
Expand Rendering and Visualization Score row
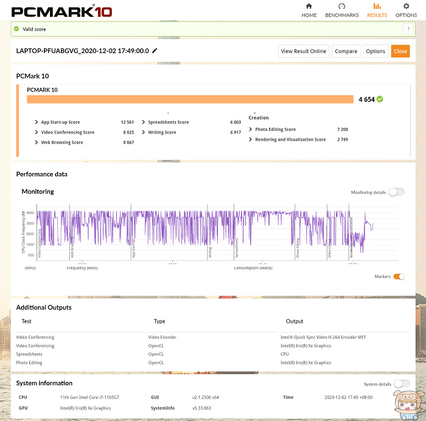tap(251, 140)
